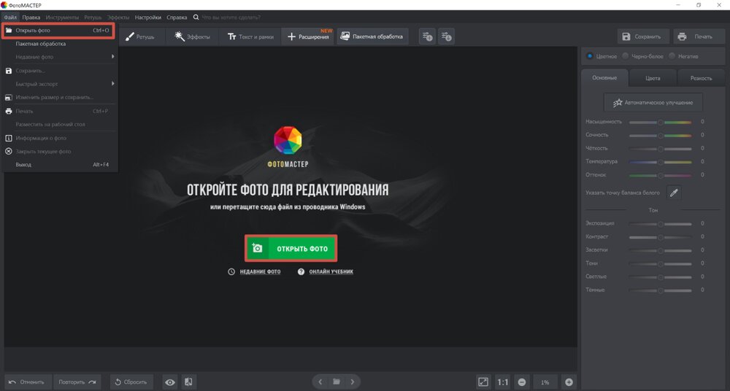Adjust the Сочность slider handle
This screenshot has width=730, height=391.
click(x=660, y=136)
